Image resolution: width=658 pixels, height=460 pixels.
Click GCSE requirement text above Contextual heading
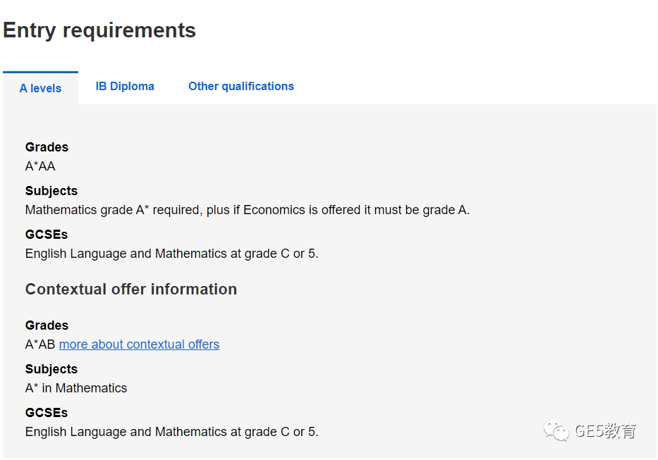171,254
